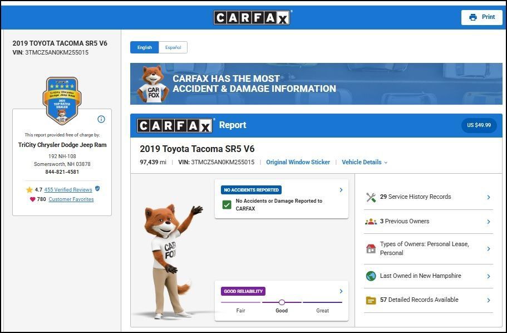Click the globe Last Owned icon
Viewport: 507px width, 333px height.
pyautogui.click(x=371, y=276)
